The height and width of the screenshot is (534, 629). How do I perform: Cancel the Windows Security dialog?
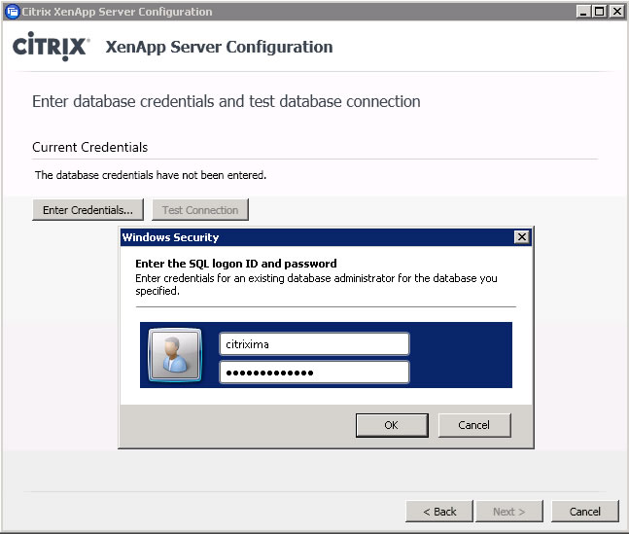tap(474, 425)
